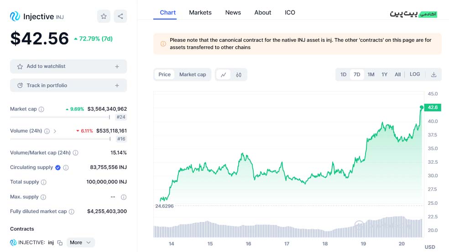Open the News tab
The image size is (449, 252).
[x=233, y=13]
